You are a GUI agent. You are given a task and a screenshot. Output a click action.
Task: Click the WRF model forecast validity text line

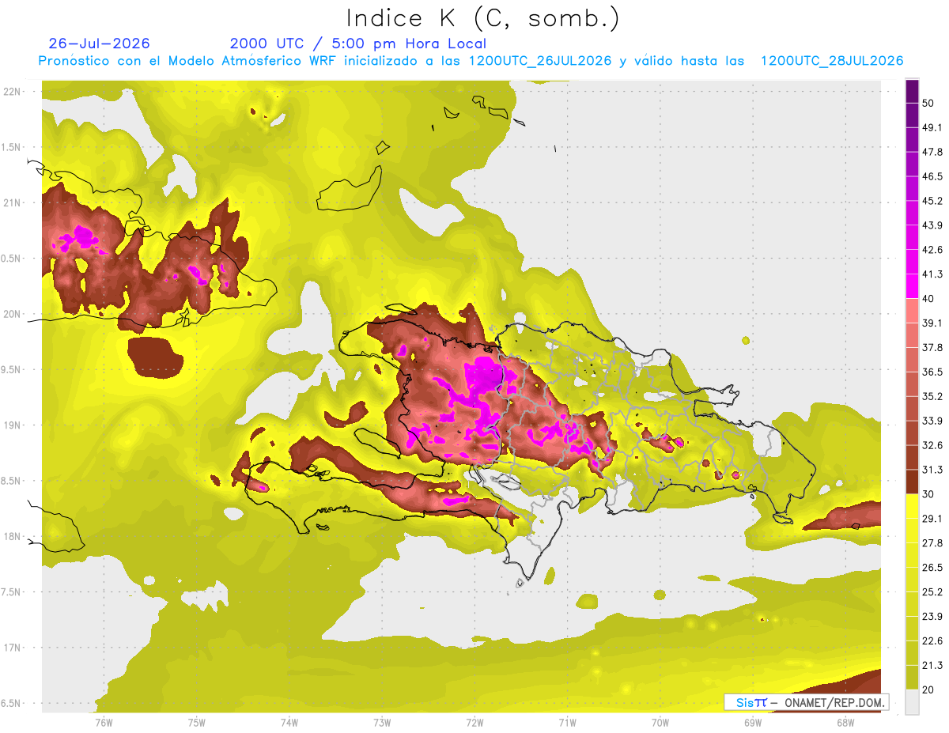[x=471, y=61]
